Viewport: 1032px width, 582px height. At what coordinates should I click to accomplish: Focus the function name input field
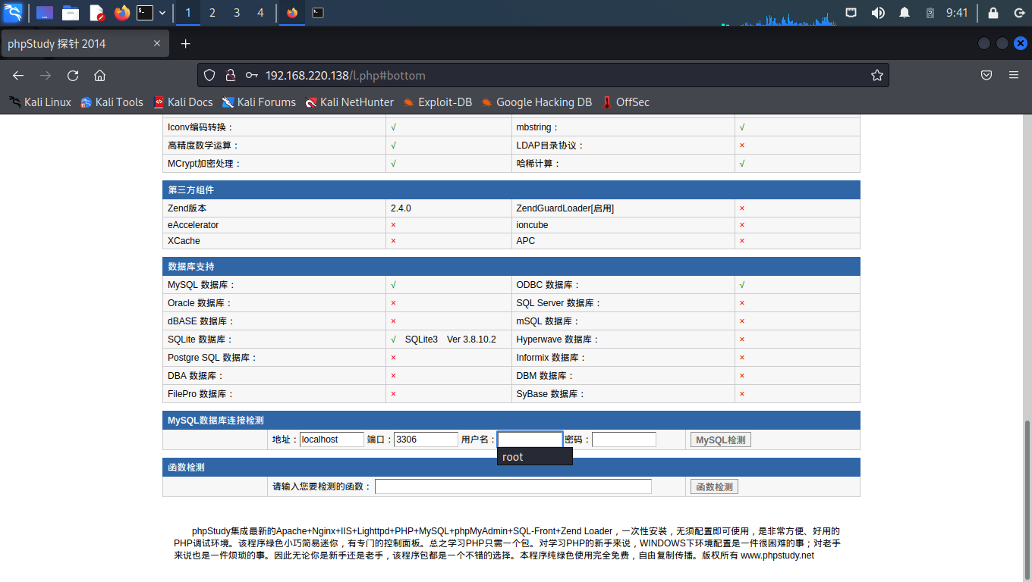click(513, 487)
